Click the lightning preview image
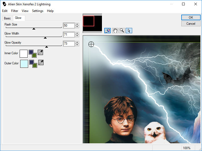Screen dimensions: 202x151 (141, 89)
